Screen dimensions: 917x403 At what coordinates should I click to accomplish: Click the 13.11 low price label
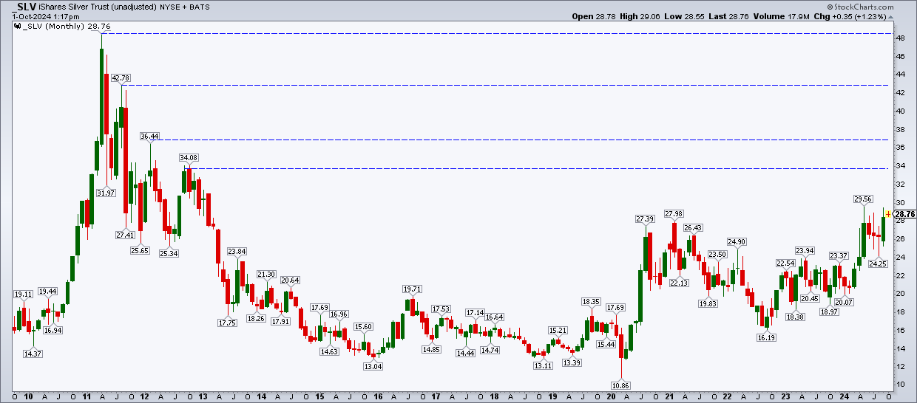pos(542,365)
